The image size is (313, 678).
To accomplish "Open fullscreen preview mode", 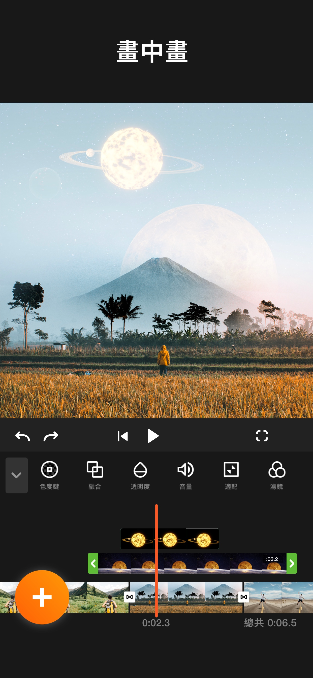I will (x=262, y=436).
